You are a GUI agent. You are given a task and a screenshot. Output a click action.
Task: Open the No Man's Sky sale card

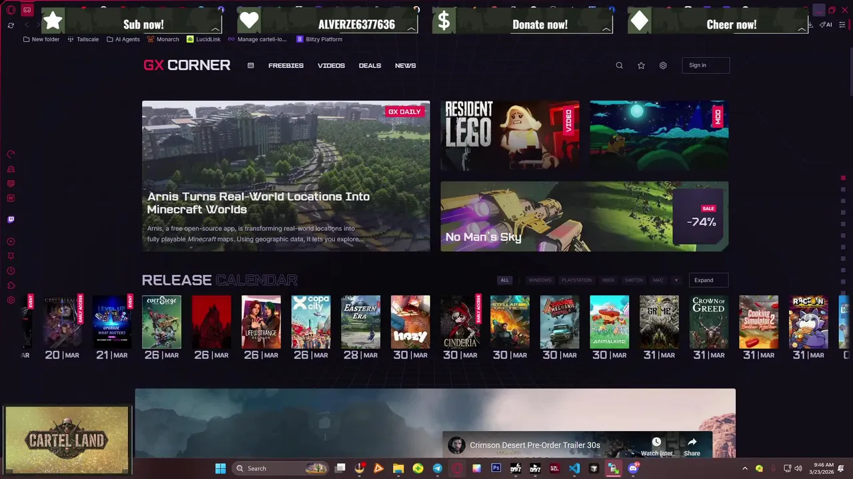[x=584, y=216]
